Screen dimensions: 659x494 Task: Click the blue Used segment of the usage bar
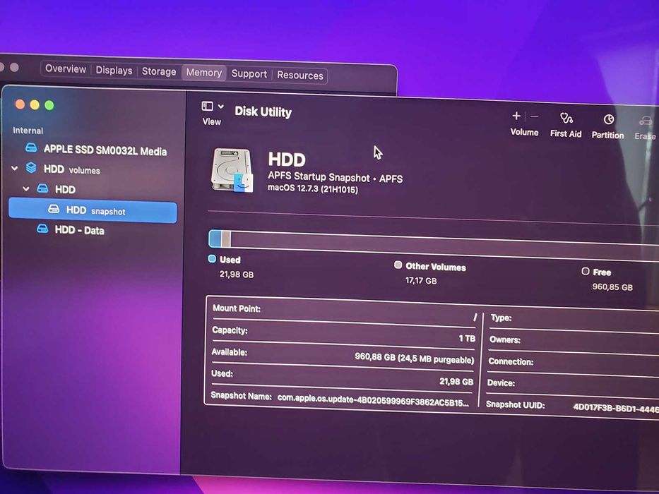[x=215, y=239]
